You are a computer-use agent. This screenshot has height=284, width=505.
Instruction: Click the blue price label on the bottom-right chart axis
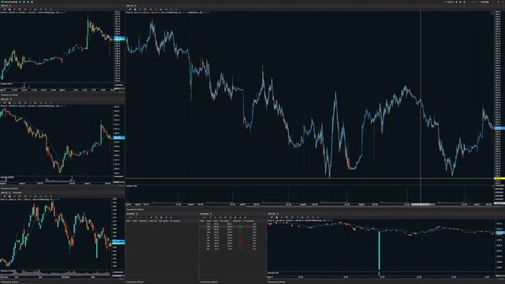click(x=500, y=233)
